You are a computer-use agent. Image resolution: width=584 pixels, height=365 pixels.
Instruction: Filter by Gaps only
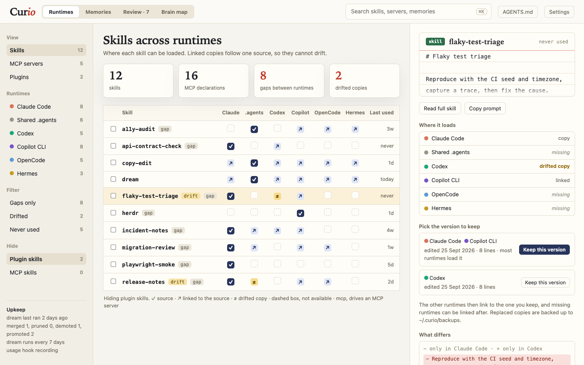[46, 203]
